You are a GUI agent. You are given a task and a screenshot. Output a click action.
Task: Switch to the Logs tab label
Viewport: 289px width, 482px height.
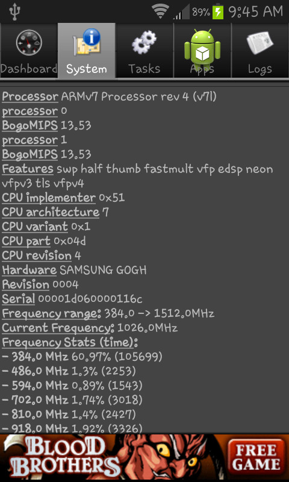coord(260,69)
